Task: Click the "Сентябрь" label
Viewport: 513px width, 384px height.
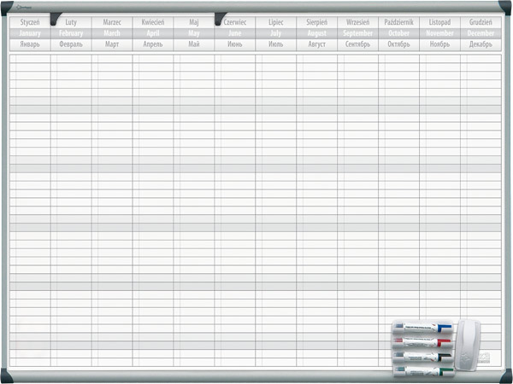Action: (x=358, y=44)
